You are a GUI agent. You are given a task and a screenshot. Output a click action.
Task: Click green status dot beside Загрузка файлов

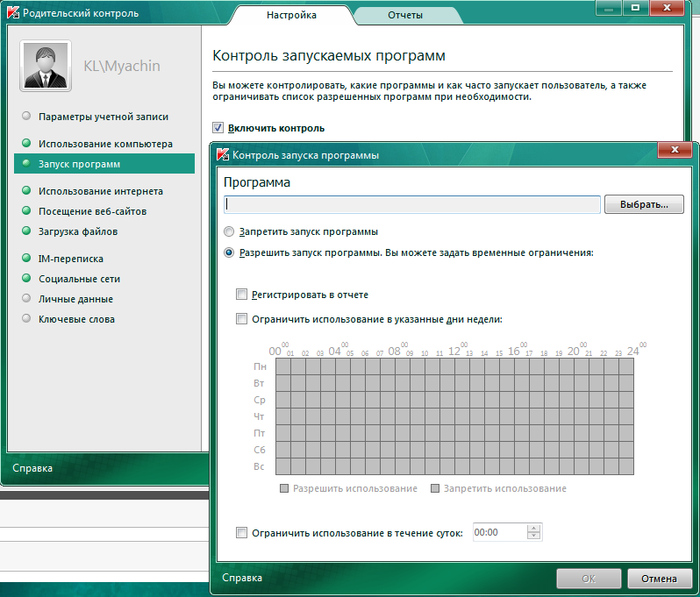pos(26,231)
